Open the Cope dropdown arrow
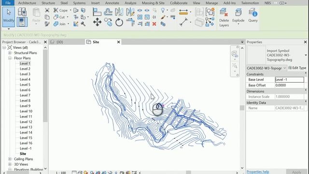This screenshot has width=309, height=174. click(70, 10)
